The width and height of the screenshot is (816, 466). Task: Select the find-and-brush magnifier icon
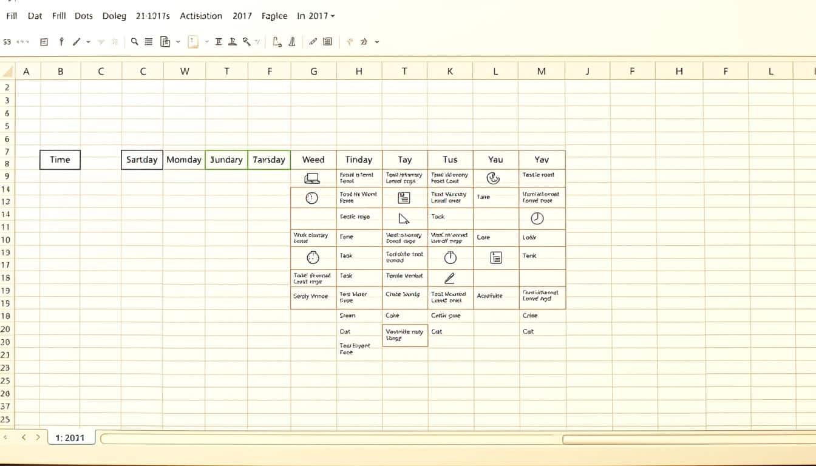(x=246, y=42)
